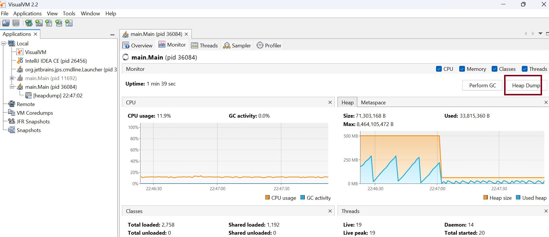Close the Applications tab

(35, 34)
